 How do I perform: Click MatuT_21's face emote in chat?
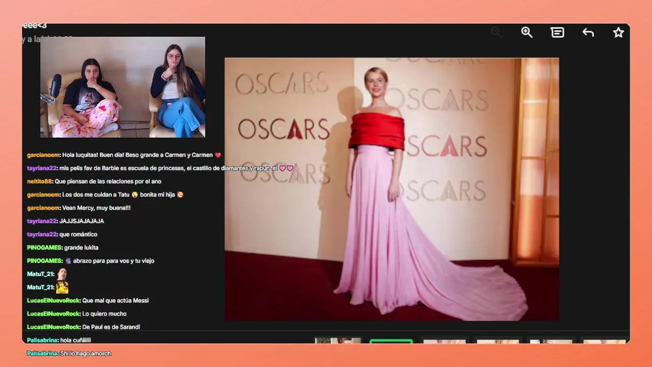pyautogui.click(x=62, y=274)
